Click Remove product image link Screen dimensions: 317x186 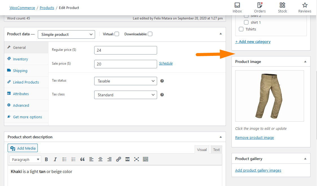tap(254, 137)
